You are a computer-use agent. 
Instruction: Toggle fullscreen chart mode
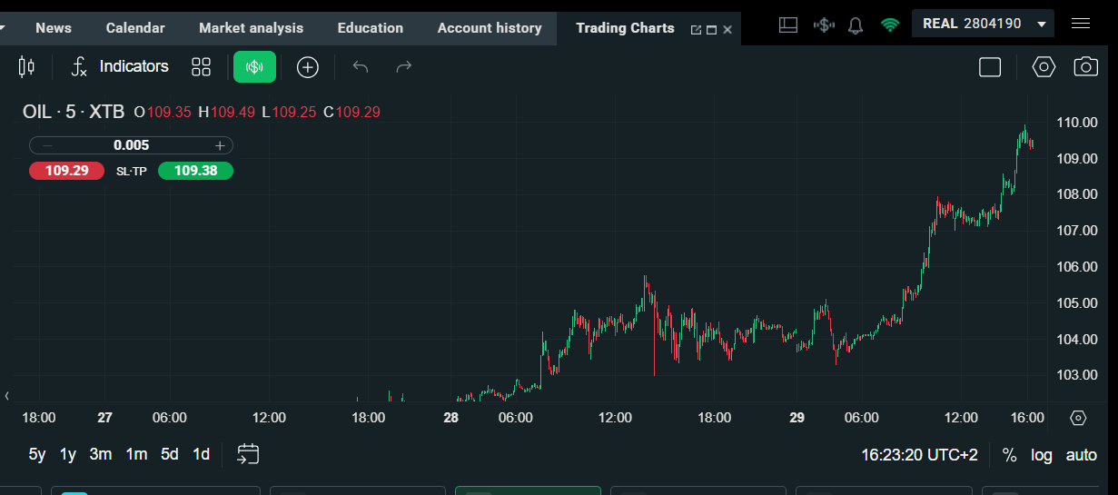tap(990, 67)
